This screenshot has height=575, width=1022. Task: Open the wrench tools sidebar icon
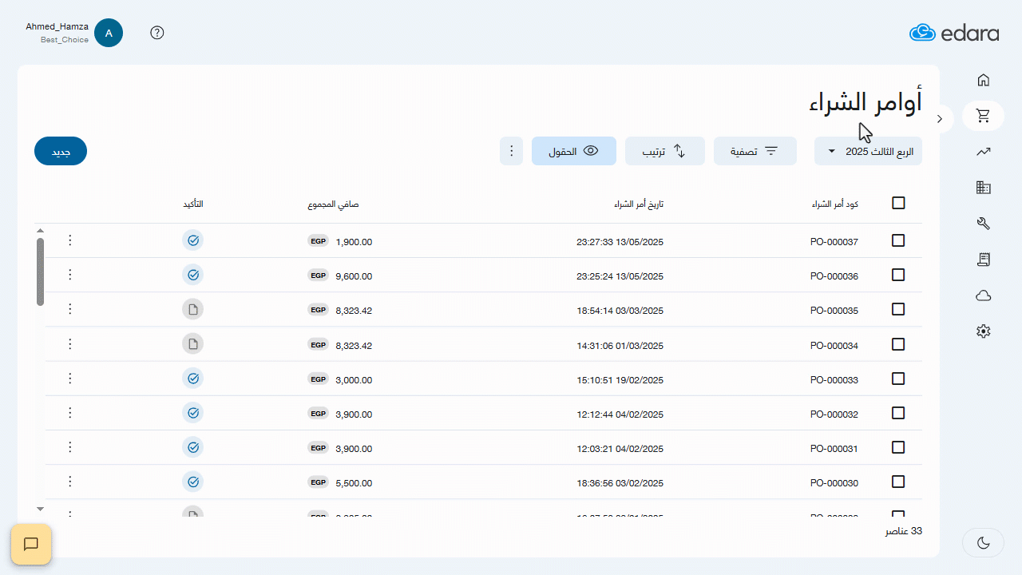click(984, 224)
